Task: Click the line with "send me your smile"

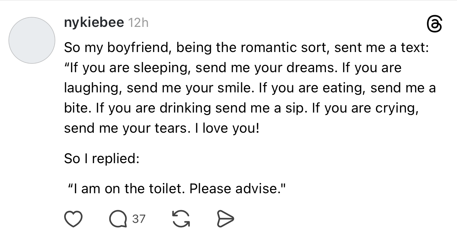Action: pyautogui.click(x=250, y=87)
